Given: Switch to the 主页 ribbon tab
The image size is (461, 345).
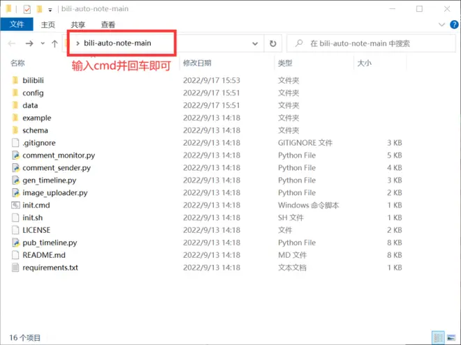Looking at the screenshot, I should [48, 24].
